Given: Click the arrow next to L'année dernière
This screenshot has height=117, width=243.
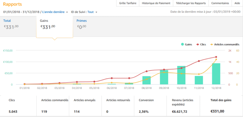Looking at the screenshot, I should coord(67,12).
